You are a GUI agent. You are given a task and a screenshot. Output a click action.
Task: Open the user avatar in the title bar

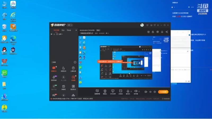[x=142, y=25]
